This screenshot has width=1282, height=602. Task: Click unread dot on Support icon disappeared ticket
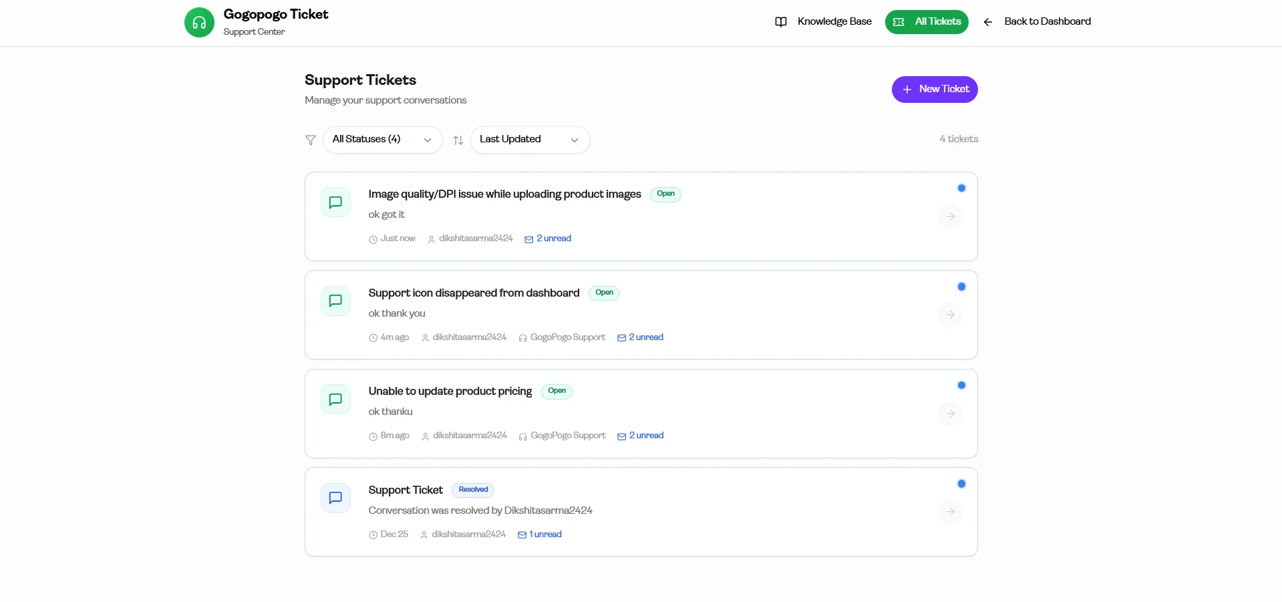coord(961,287)
